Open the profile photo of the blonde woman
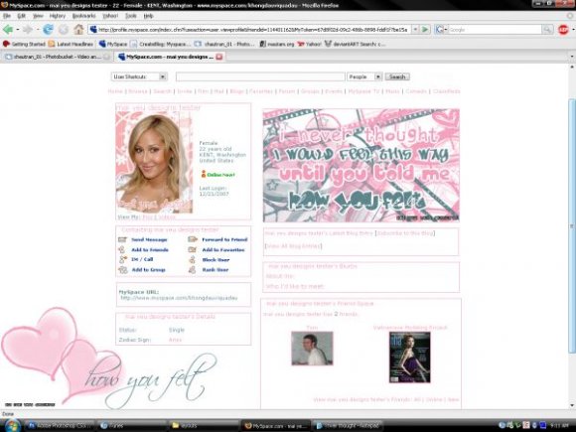The image size is (576, 432). click(x=154, y=162)
